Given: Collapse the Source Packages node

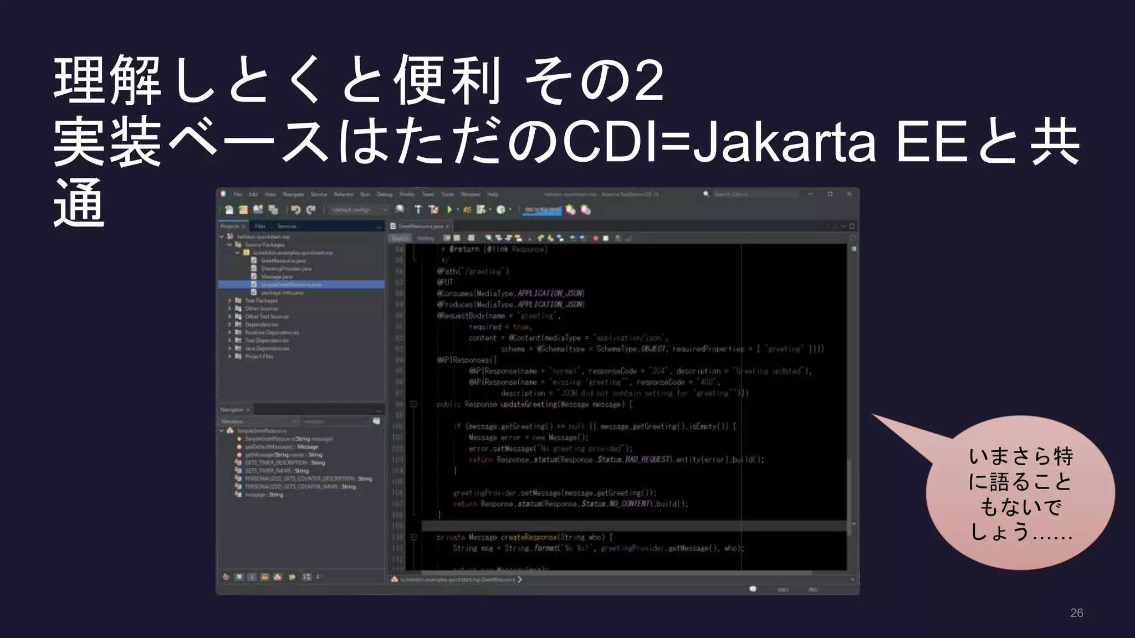Looking at the screenshot, I should click(230, 245).
